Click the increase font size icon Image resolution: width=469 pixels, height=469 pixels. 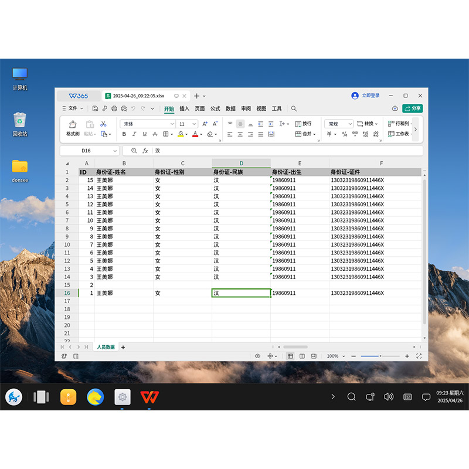pyautogui.click(x=205, y=124)
